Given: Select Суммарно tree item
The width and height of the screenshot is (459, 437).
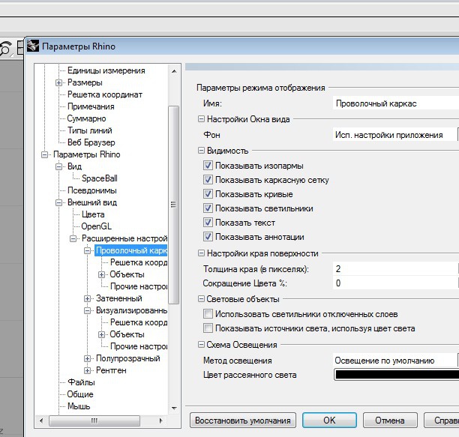Looking at the screenshot, I should click(87, 118).
